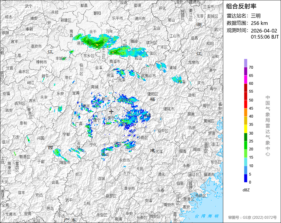The width and height of the screenshot is (281, 223).
Task: Click the 256 km data range value
Action: click(x=259, y=23)
